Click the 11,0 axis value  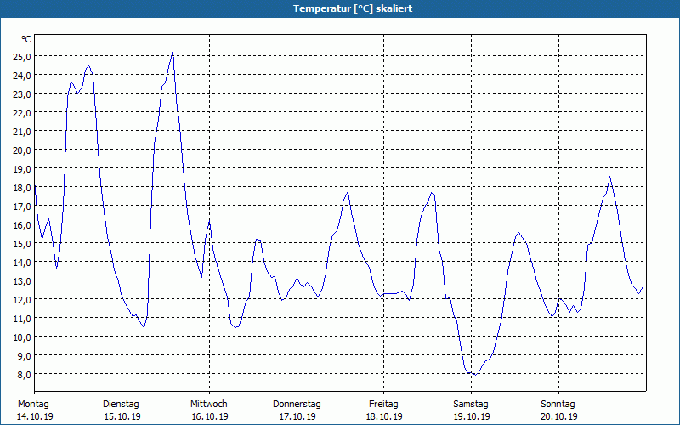coord(23,318)
